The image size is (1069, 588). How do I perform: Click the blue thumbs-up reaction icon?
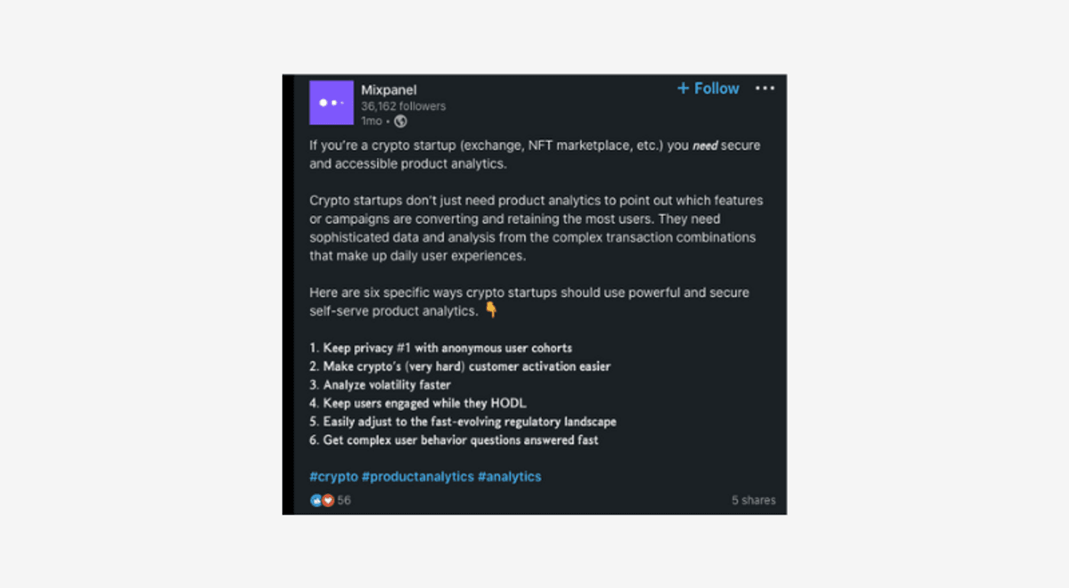tap(316, 500)
